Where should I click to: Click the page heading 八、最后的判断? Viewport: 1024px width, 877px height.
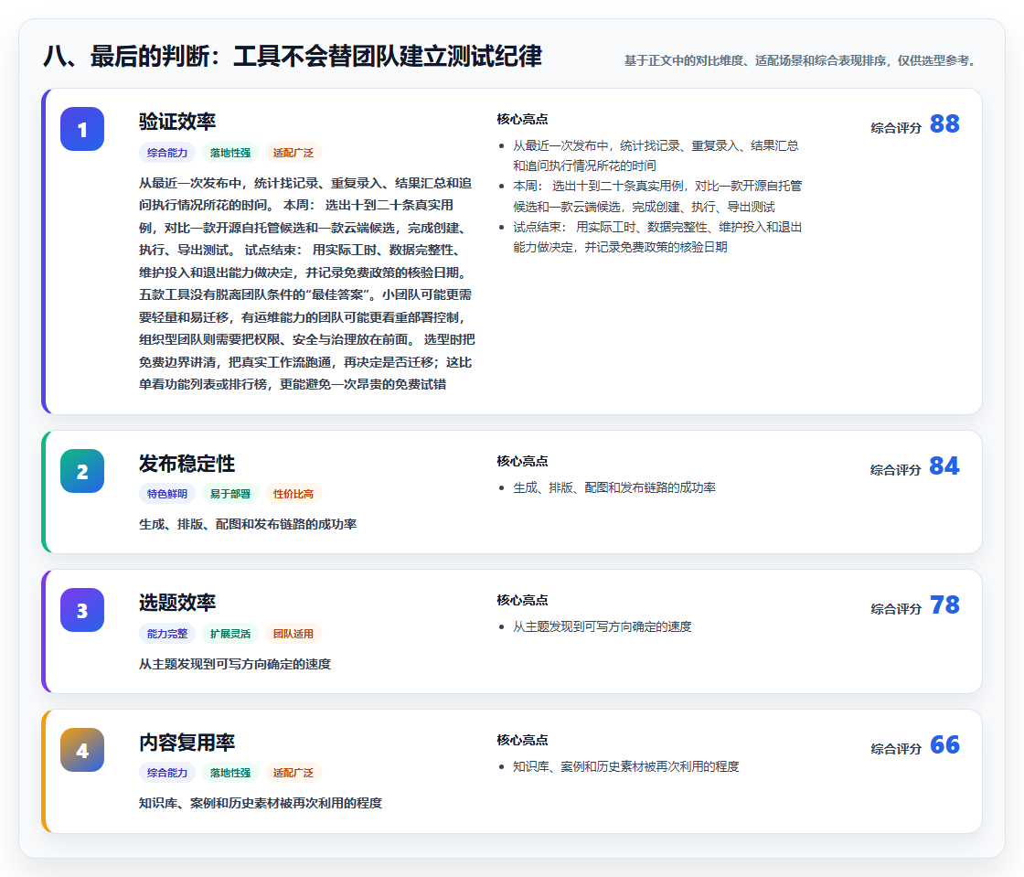pos(292,56)
